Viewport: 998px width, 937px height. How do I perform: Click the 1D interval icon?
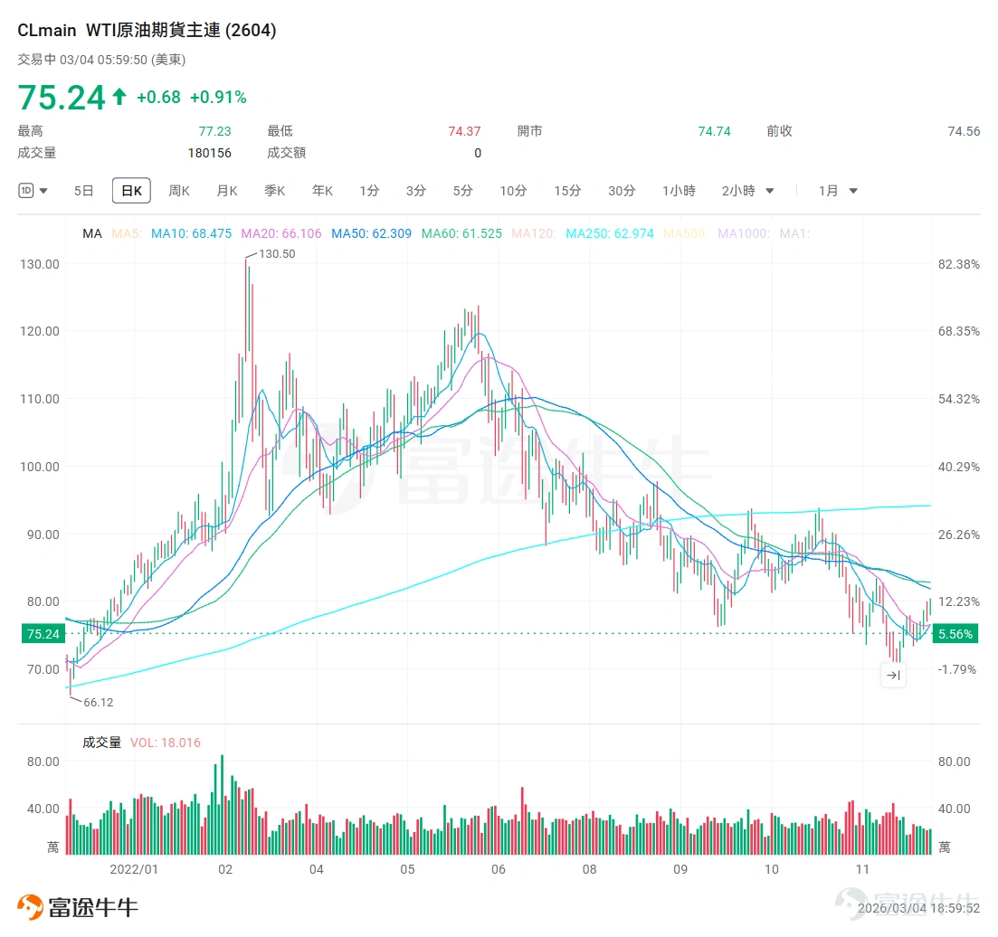26,190
